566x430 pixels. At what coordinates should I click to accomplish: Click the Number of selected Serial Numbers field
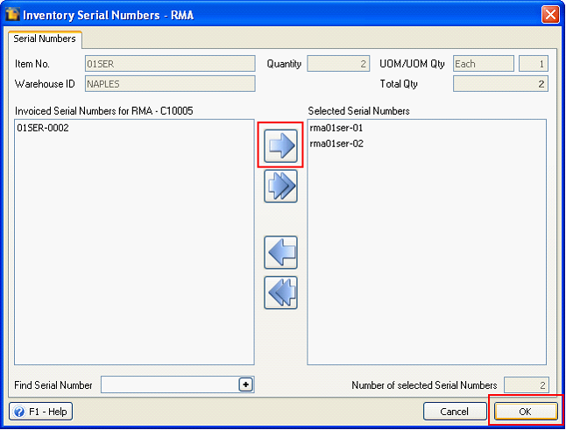(527, 385)
